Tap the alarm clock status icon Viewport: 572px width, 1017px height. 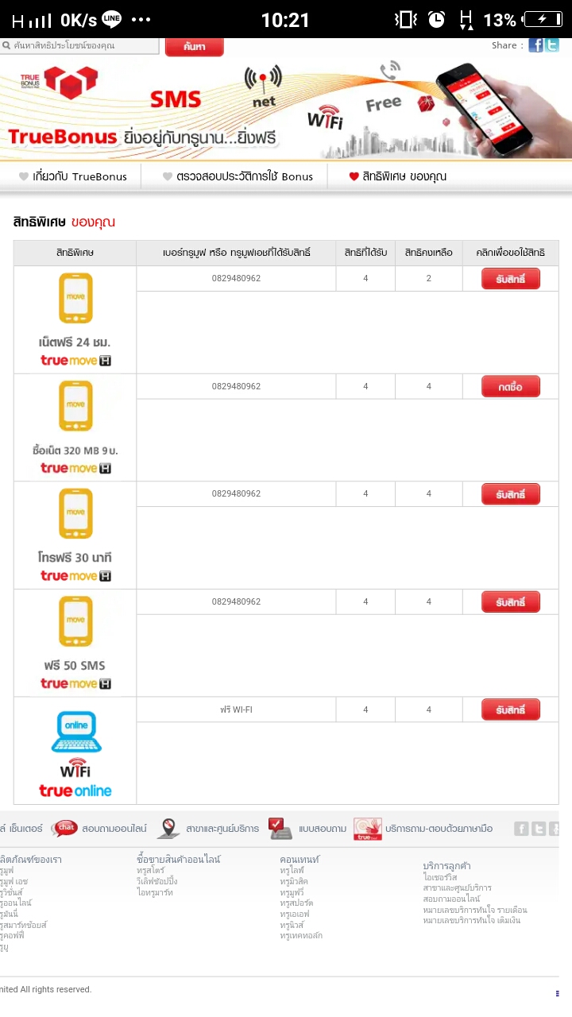click(436, 20)
